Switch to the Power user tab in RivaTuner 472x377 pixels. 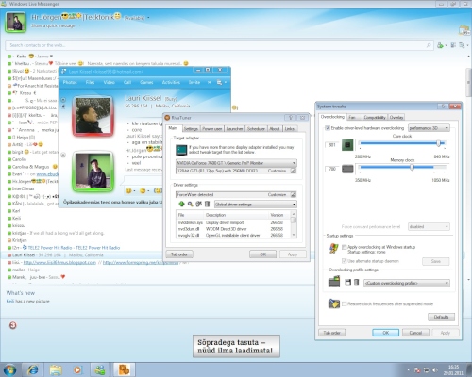pyautogui.click(x=211, y=129)
